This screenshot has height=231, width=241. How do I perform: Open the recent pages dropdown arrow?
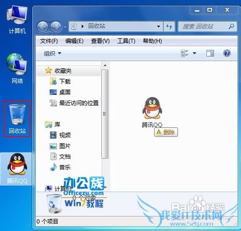(x=65, y=27)
